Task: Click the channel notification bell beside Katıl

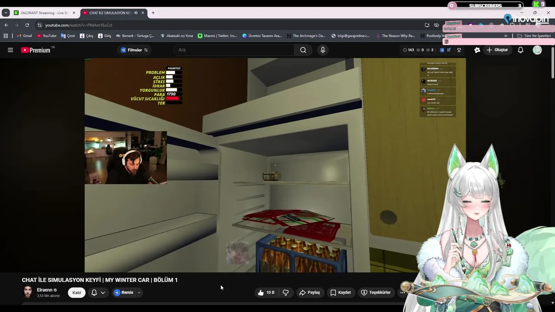Action: tap(94, 292)
